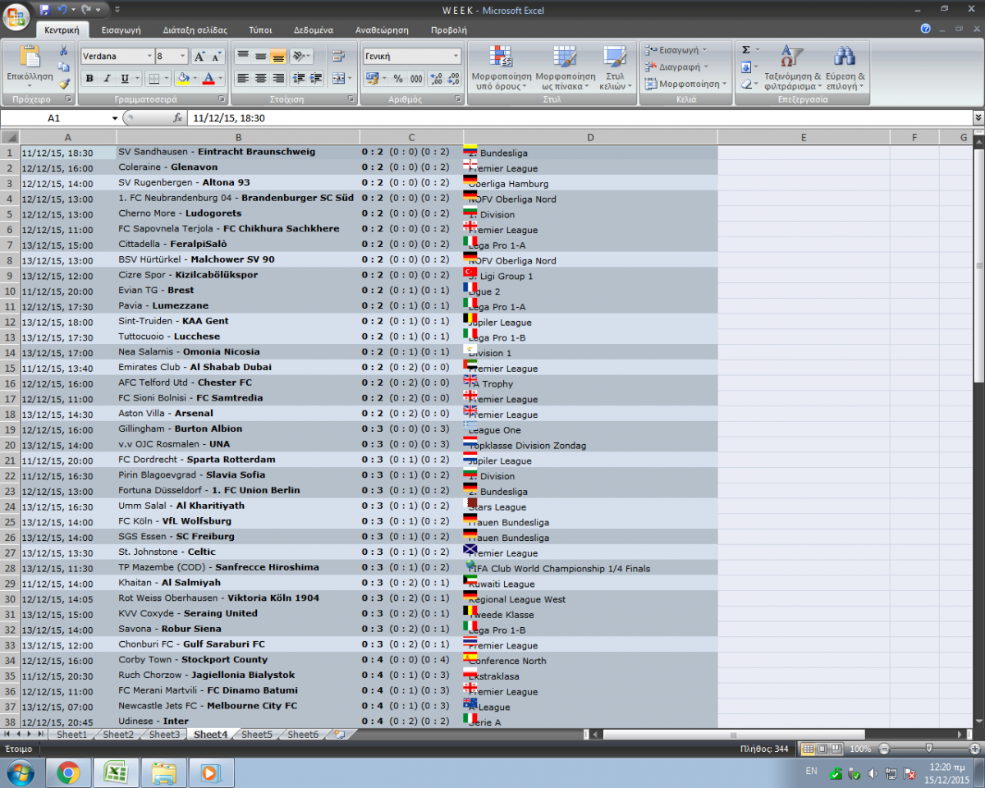985x788 pixels.
Task: Open the Εισαγωγή ribbon tab
Action: (121, 30)
